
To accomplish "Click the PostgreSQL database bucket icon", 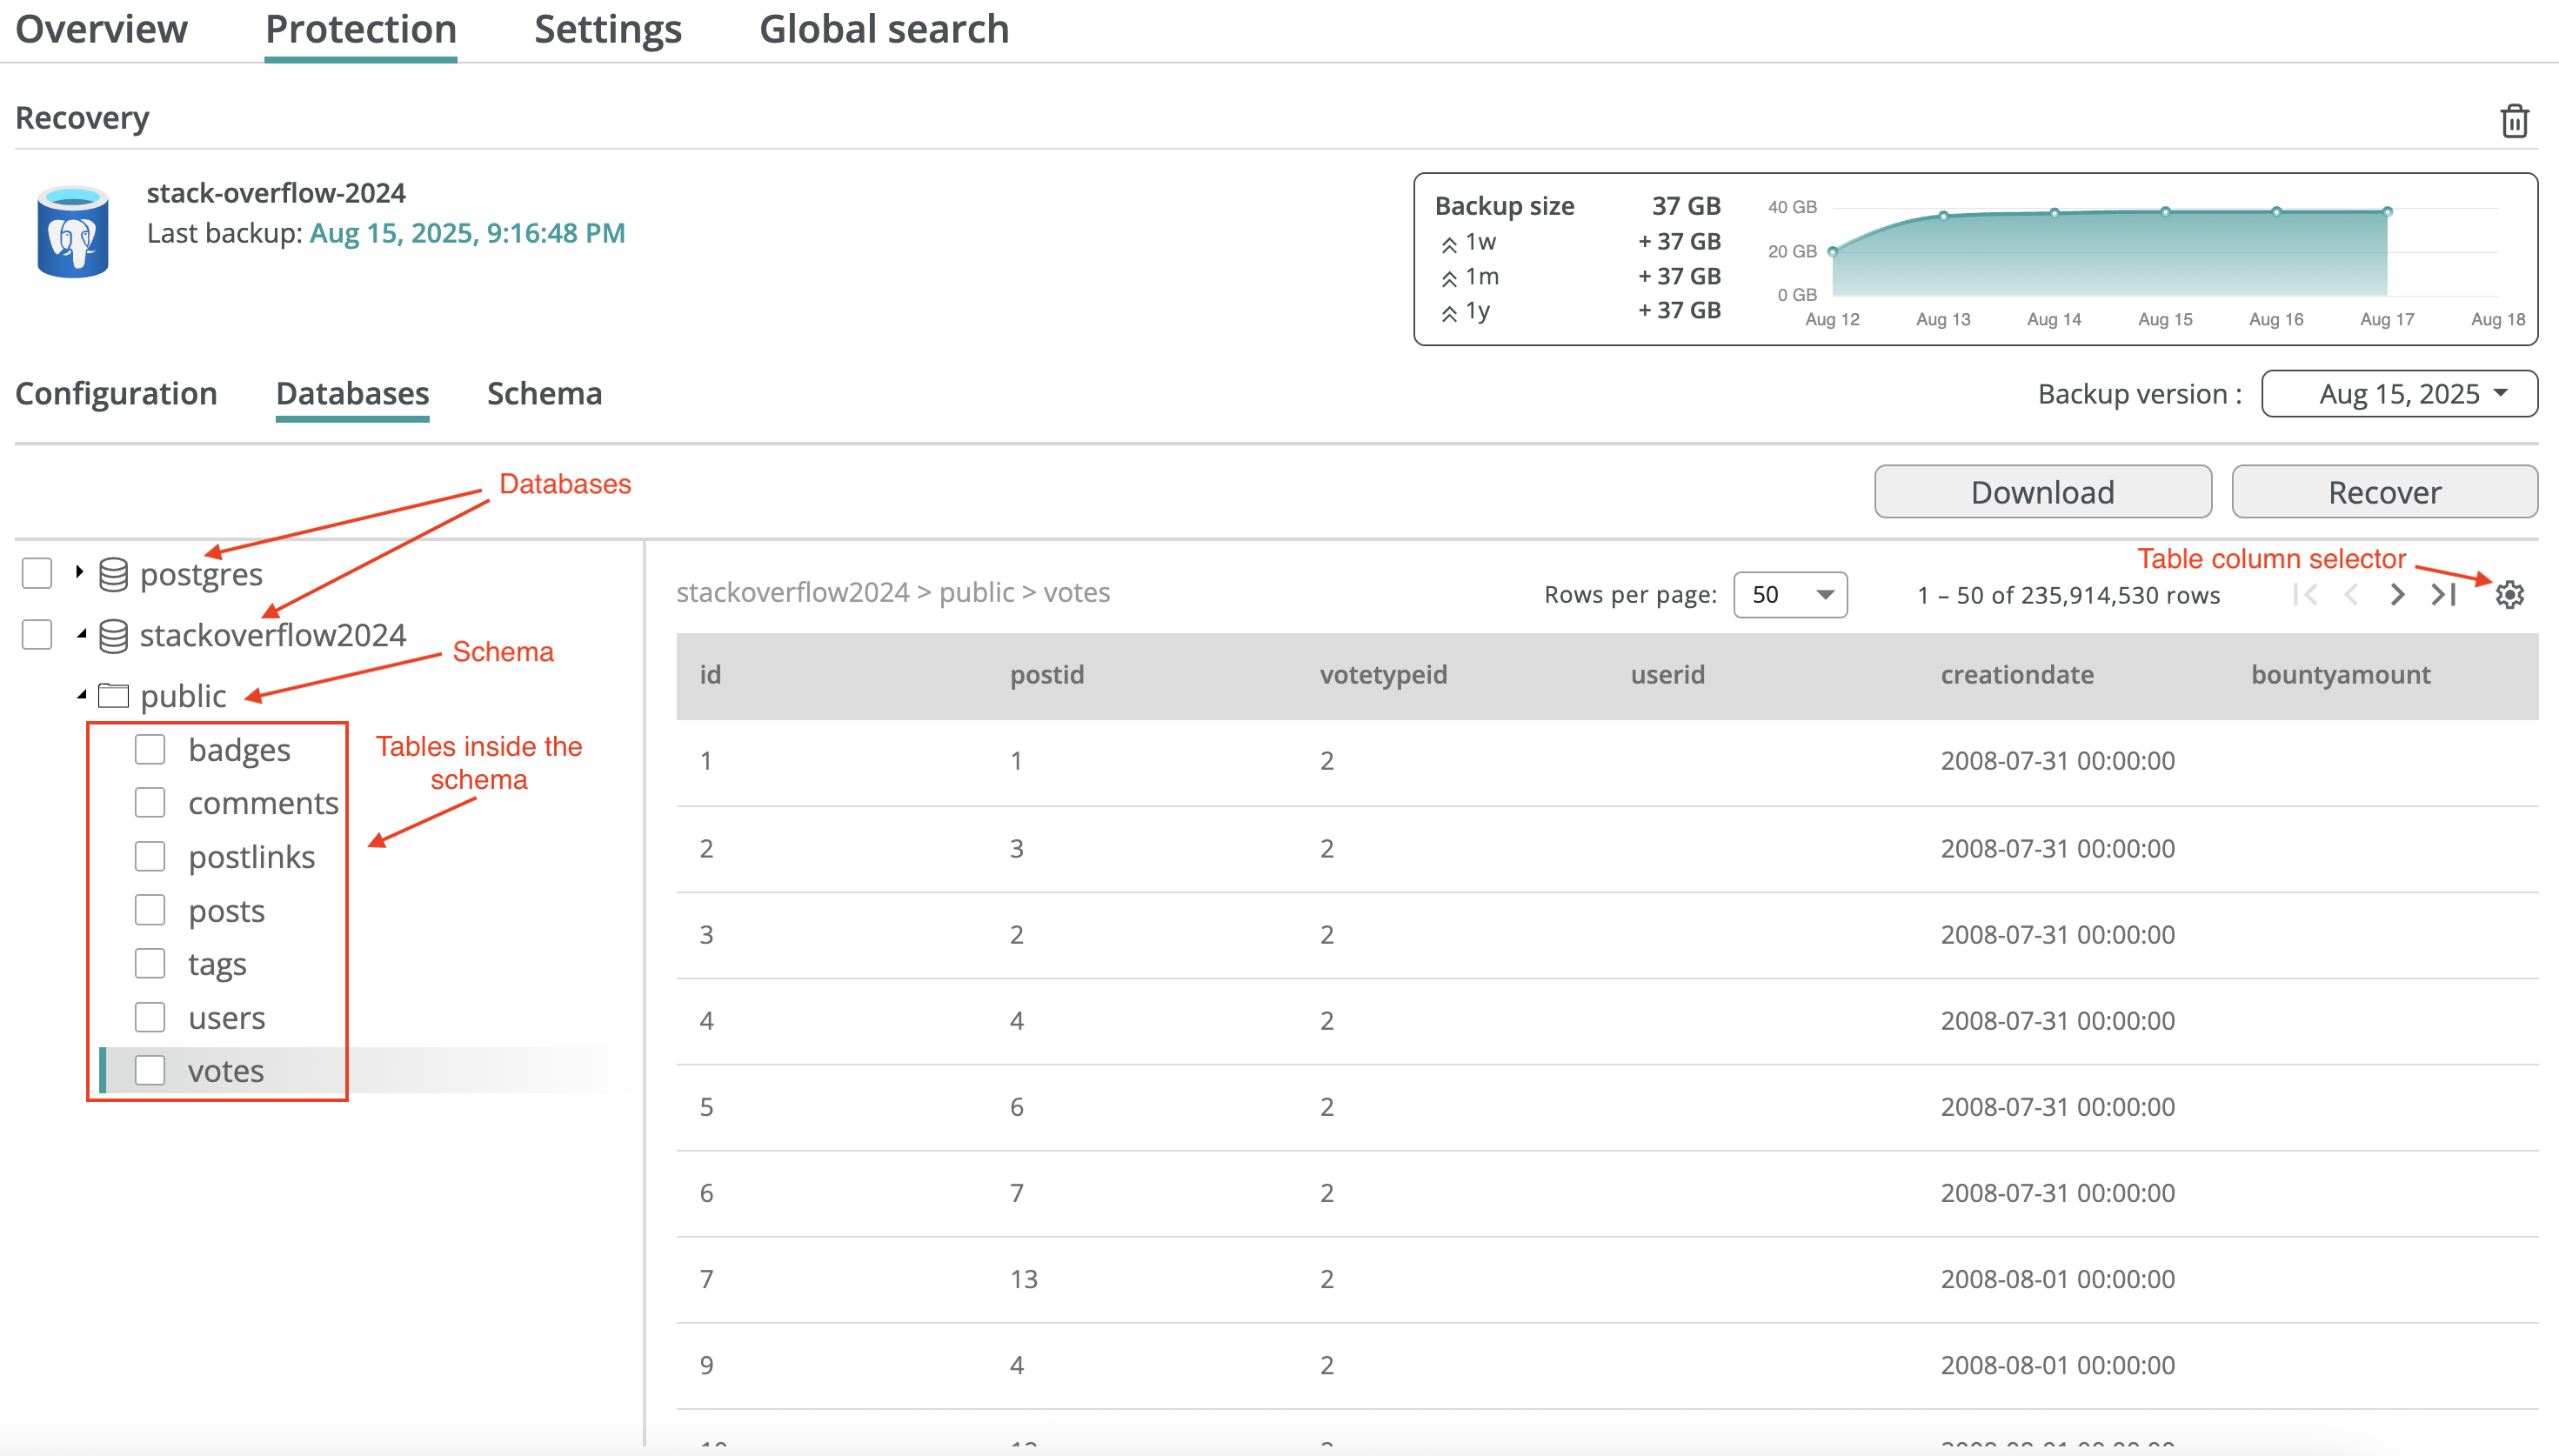I will pyautogui.click(x=72, y=232).
